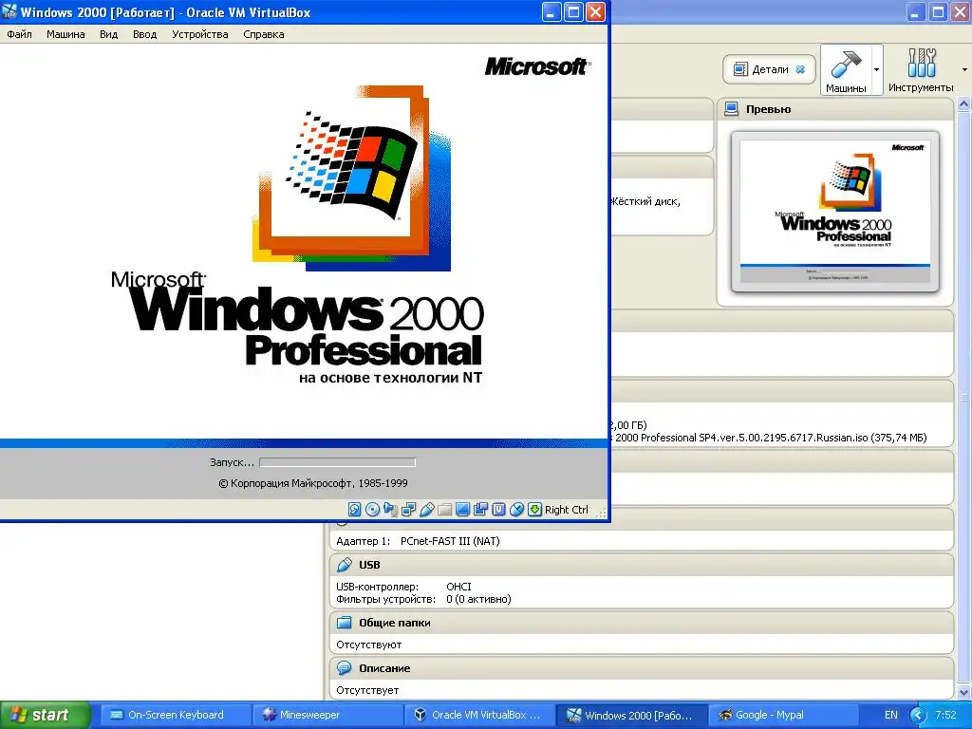Open the Инструменты dropdown arrow

coord(964,69)
